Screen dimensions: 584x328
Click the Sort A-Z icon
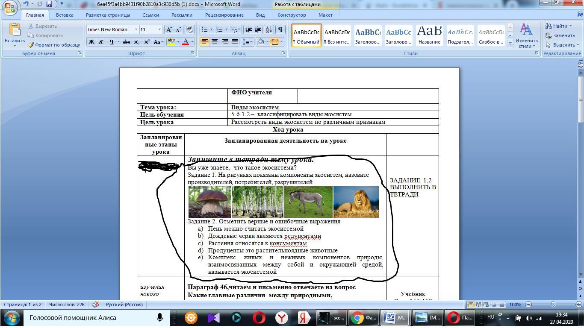tap(269, 29)
